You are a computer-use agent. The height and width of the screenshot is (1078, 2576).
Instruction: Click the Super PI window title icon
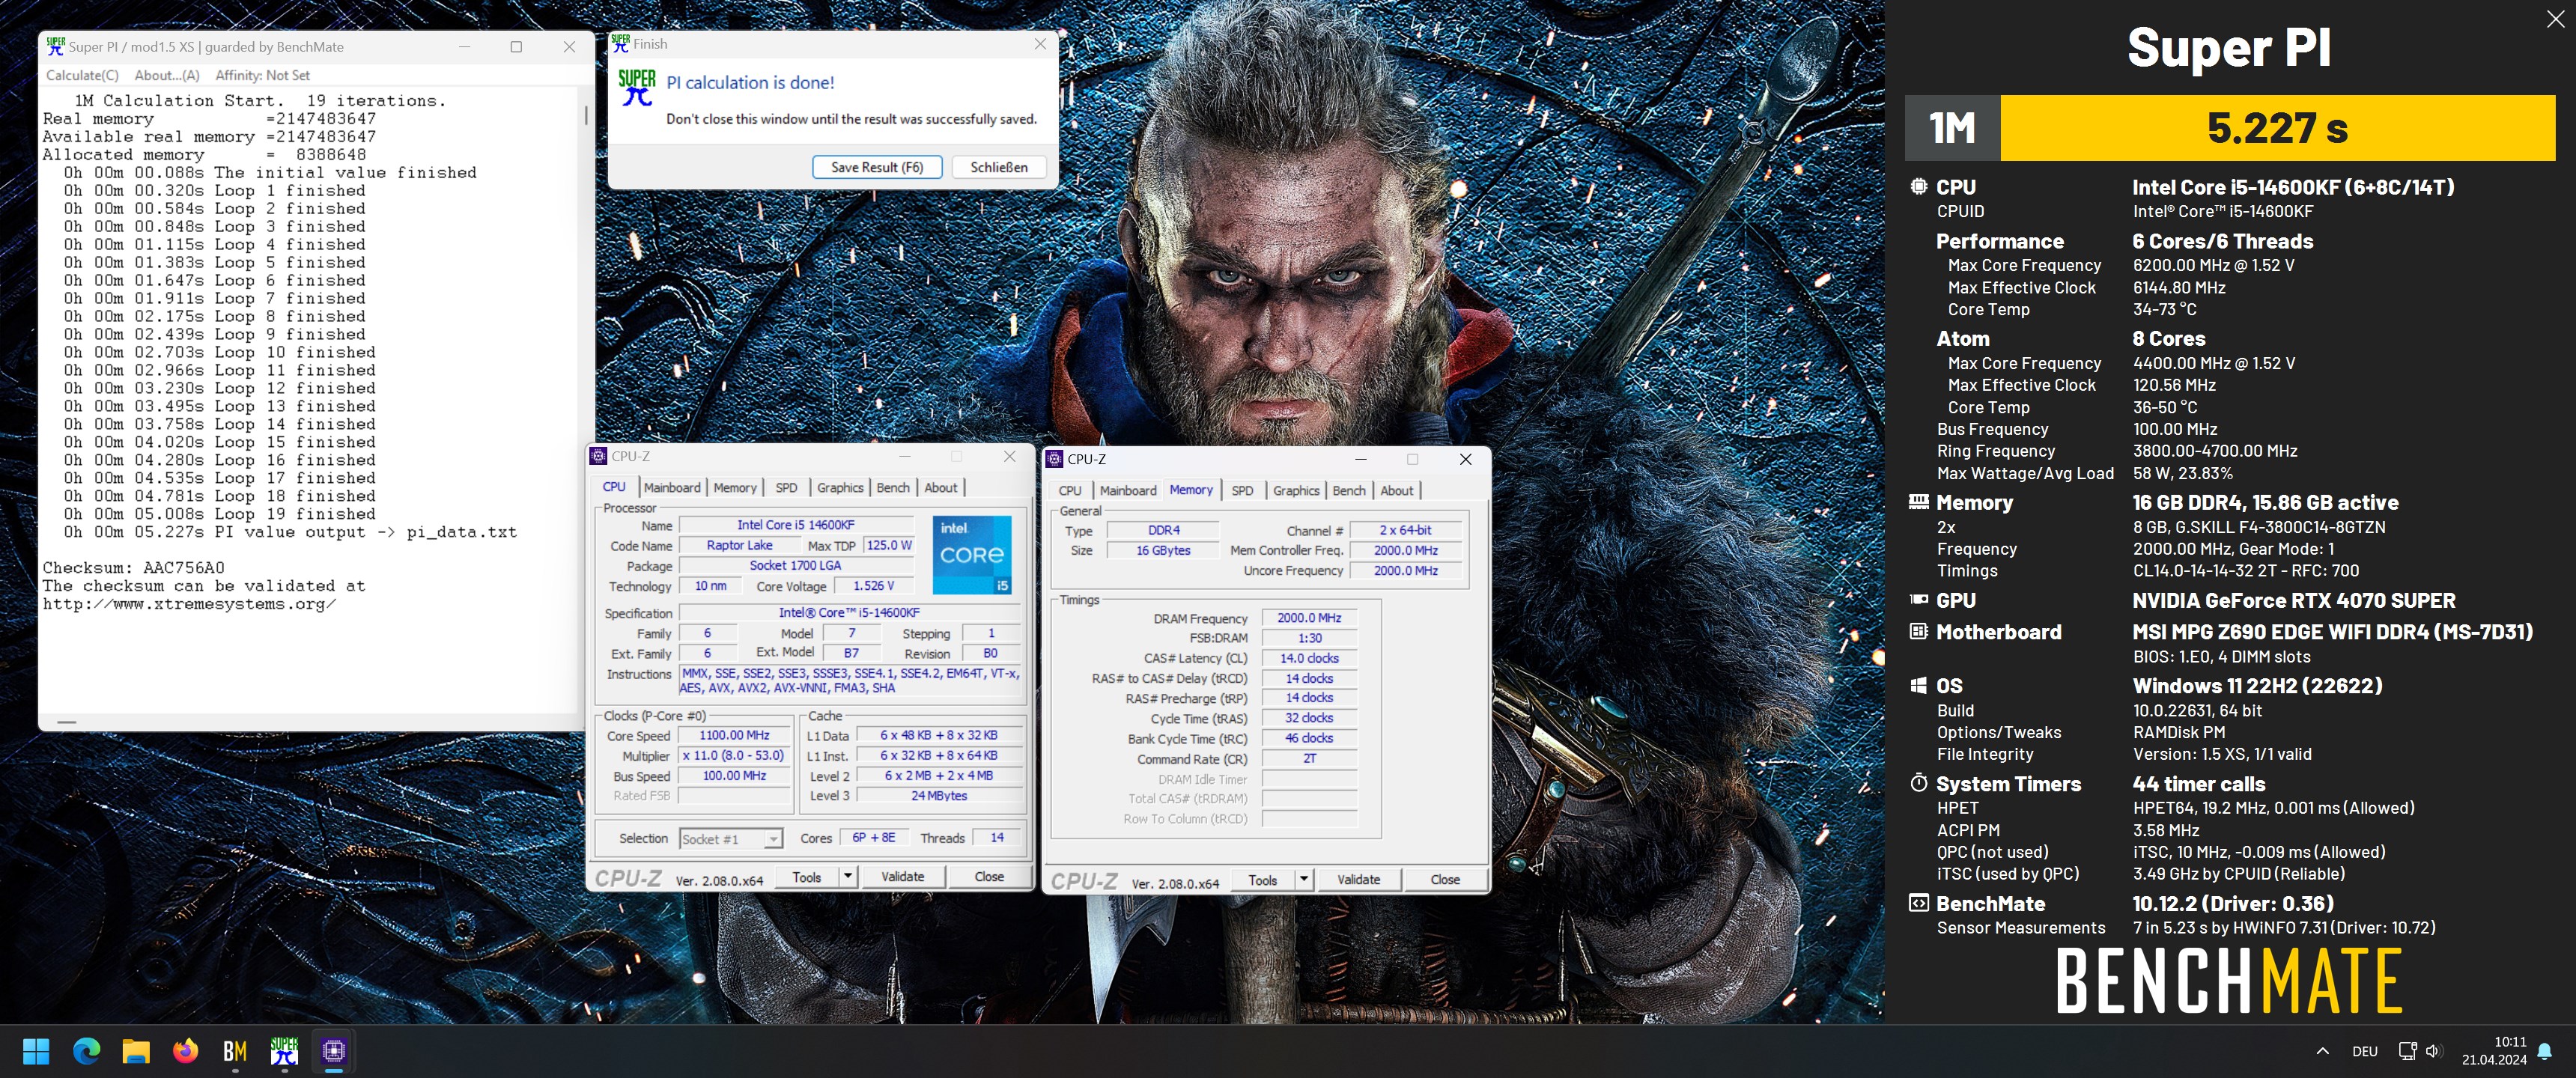click(56, 46)
